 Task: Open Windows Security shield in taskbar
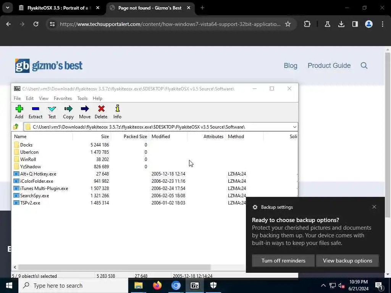213,285
